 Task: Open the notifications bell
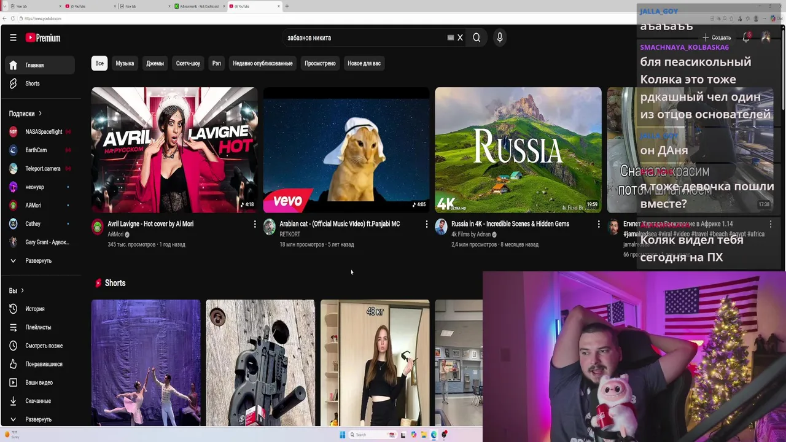746,37
